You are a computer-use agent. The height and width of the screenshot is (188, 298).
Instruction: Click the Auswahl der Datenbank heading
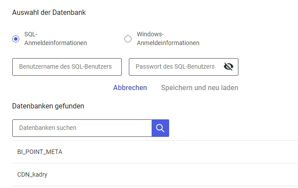tap(49, 13)
